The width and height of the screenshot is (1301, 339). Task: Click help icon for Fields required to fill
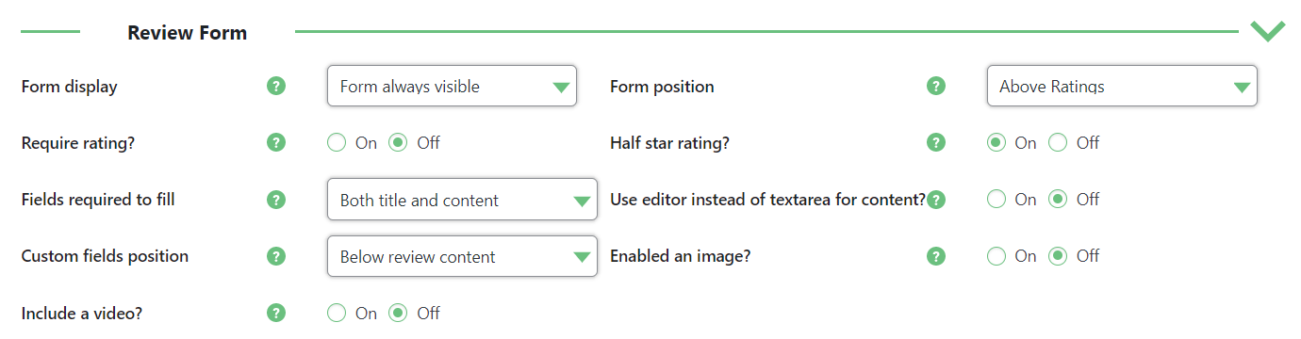(275, 200)
